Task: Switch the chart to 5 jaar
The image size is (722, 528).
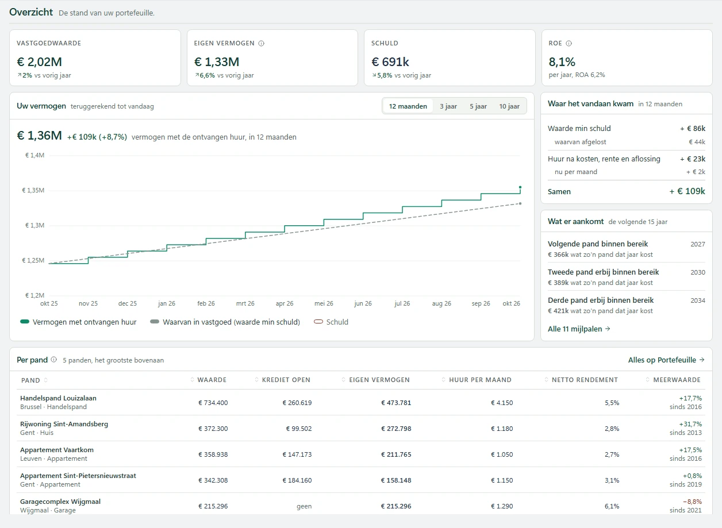Action: point(478,106)
